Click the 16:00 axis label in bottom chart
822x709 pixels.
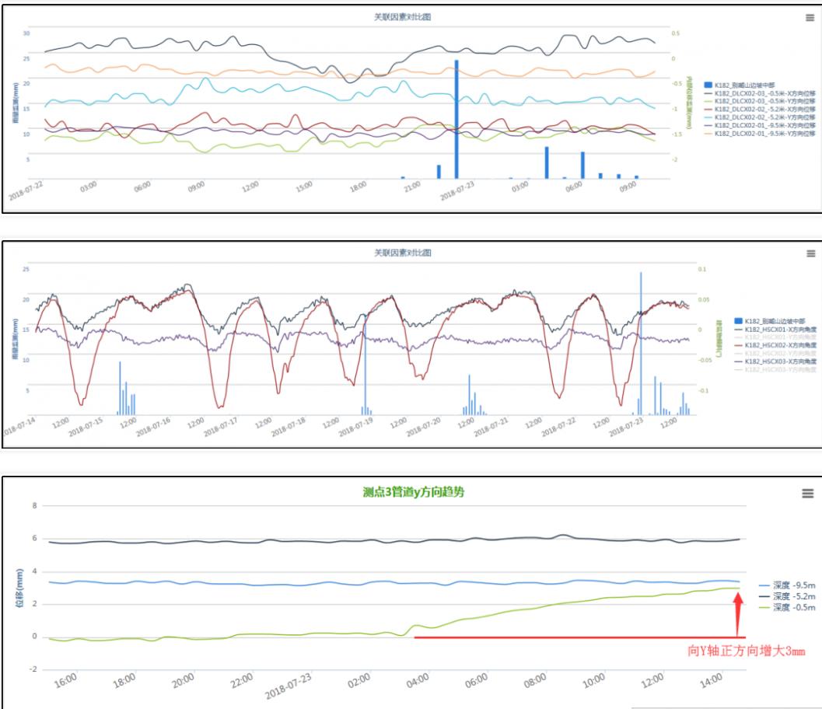coord(65,681)
